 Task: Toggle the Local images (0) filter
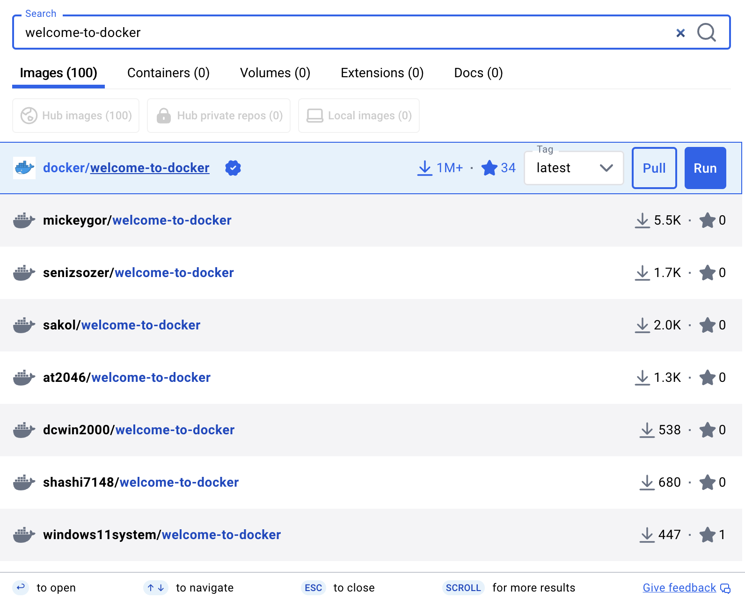(x=359, y=116)
